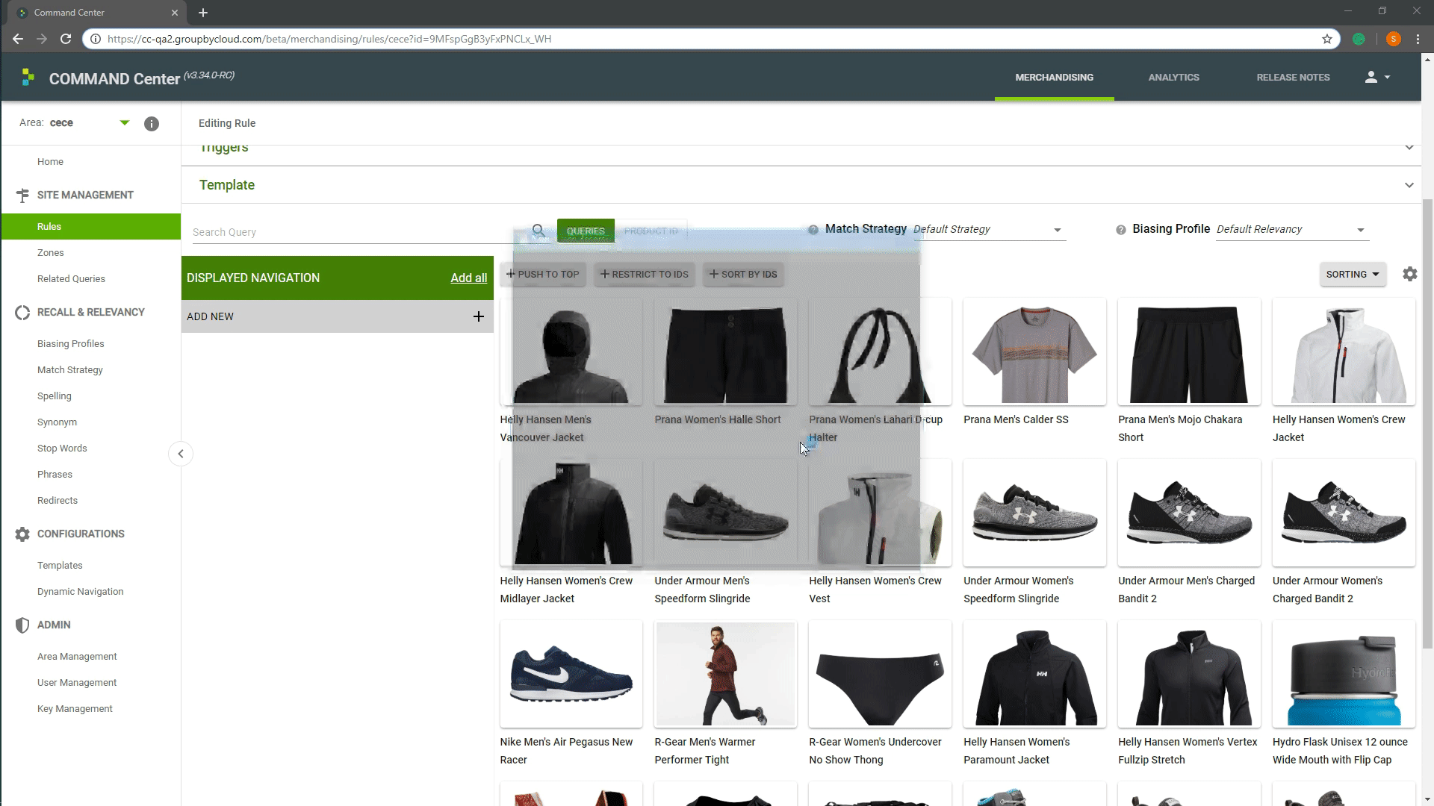The height and width of the screenshot is (806, 1434).
Task: Open Related Queries in the sidebar
Action: [71, 279]
